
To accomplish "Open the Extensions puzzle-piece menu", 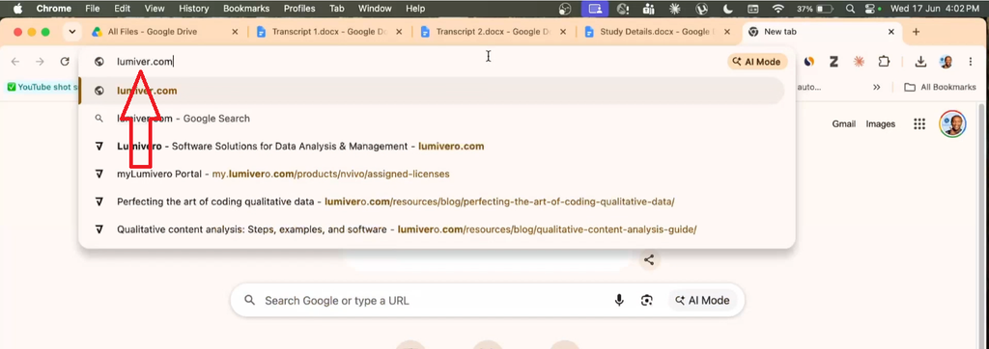I will point(884,61).
